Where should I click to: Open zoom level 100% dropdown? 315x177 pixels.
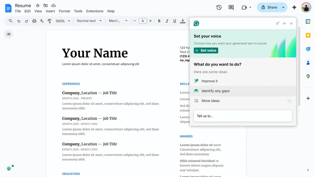click(63, 21)
